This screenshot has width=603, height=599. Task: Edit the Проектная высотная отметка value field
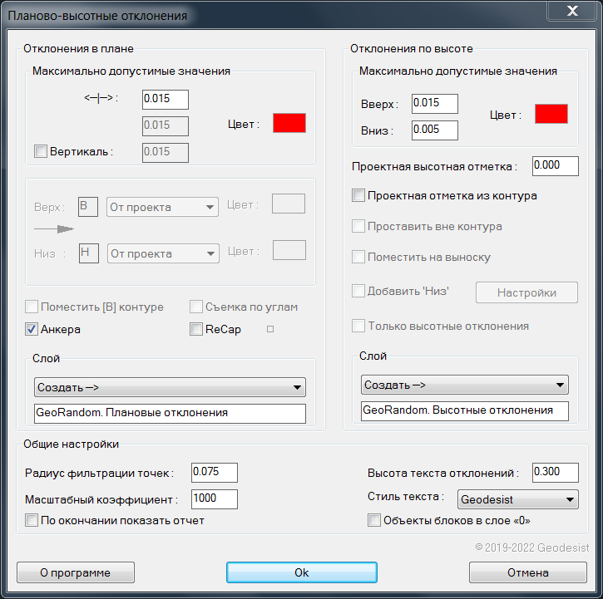click(555, 166)
